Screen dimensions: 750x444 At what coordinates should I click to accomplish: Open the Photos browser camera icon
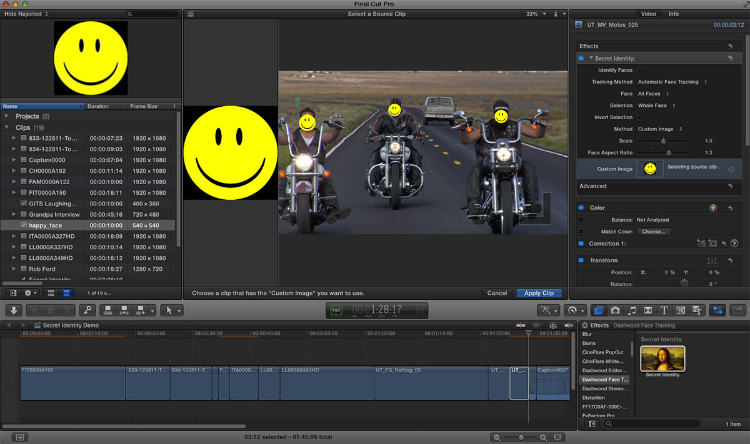[616, 310]
